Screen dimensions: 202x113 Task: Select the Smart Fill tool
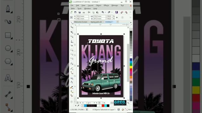[72, 95]
